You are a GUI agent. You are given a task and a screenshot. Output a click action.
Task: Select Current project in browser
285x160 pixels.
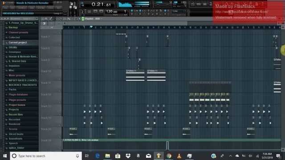(x=18, y=43)
